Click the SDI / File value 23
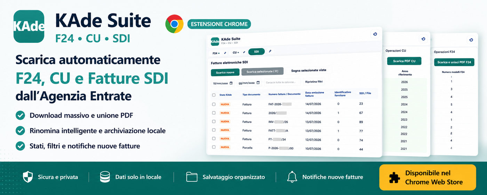487x195 pixels. tap(361, 104)
